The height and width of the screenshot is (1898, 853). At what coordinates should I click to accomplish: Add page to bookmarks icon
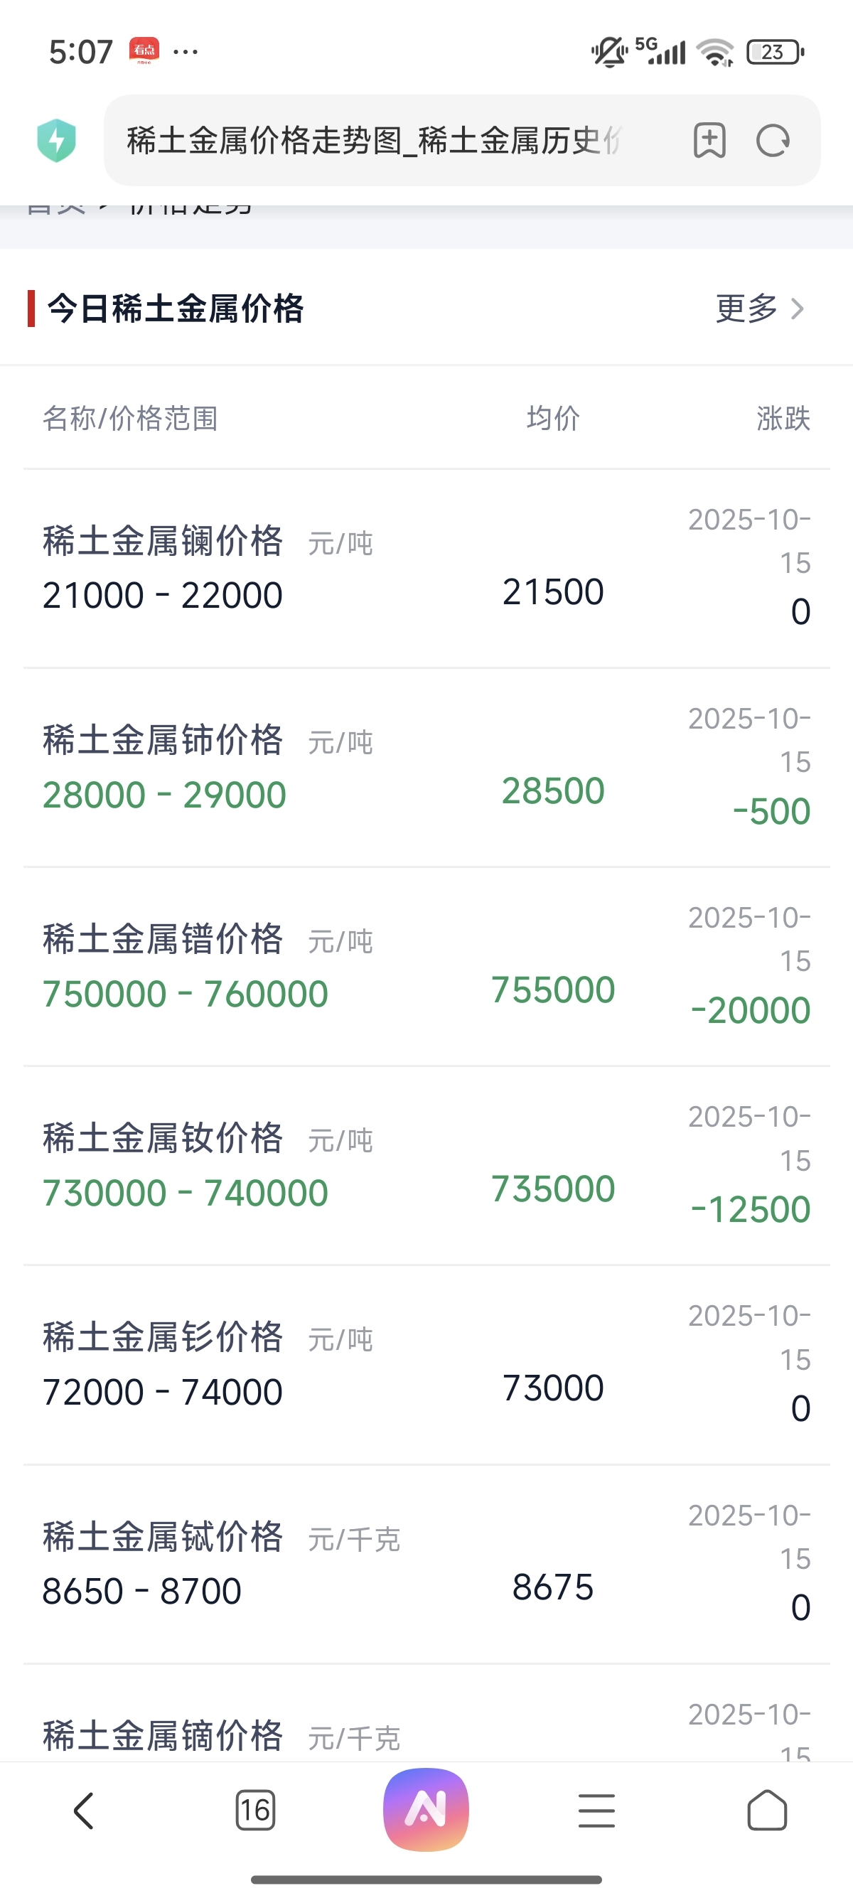[x=709, y=140]
